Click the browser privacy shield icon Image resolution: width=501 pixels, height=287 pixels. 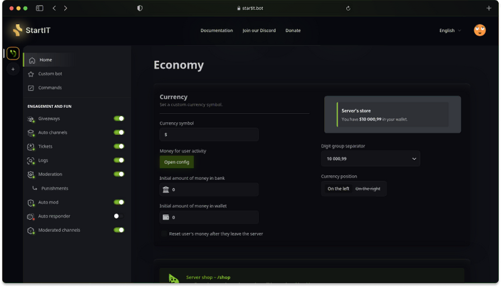pyautogui.click(x=140, y=8)
